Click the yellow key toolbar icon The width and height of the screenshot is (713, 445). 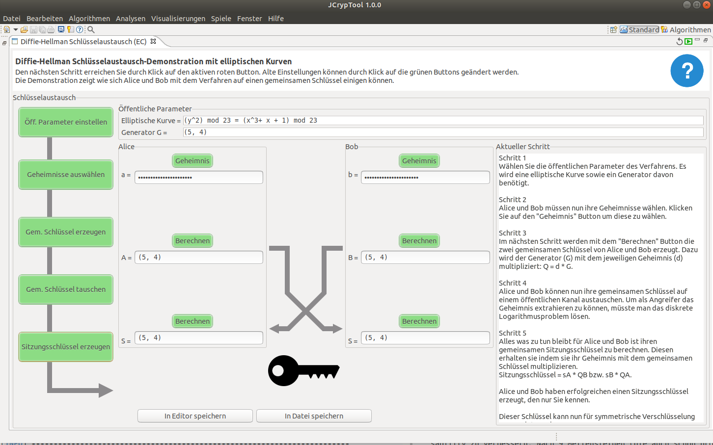click(70, 29)
